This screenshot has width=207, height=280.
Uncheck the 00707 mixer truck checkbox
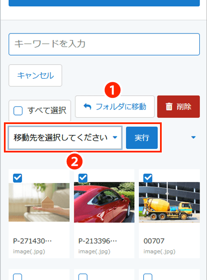pos(148,178)
